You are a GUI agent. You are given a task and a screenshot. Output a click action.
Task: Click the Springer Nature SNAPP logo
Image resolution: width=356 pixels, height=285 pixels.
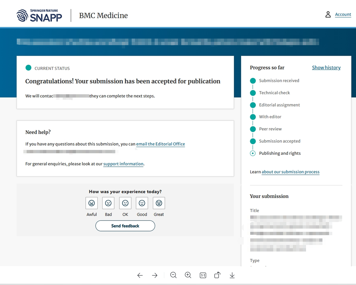tap(39, 15)
